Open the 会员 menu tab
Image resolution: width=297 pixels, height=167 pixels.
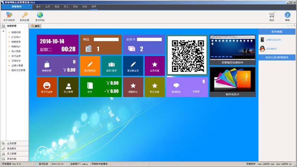(48, 7)
